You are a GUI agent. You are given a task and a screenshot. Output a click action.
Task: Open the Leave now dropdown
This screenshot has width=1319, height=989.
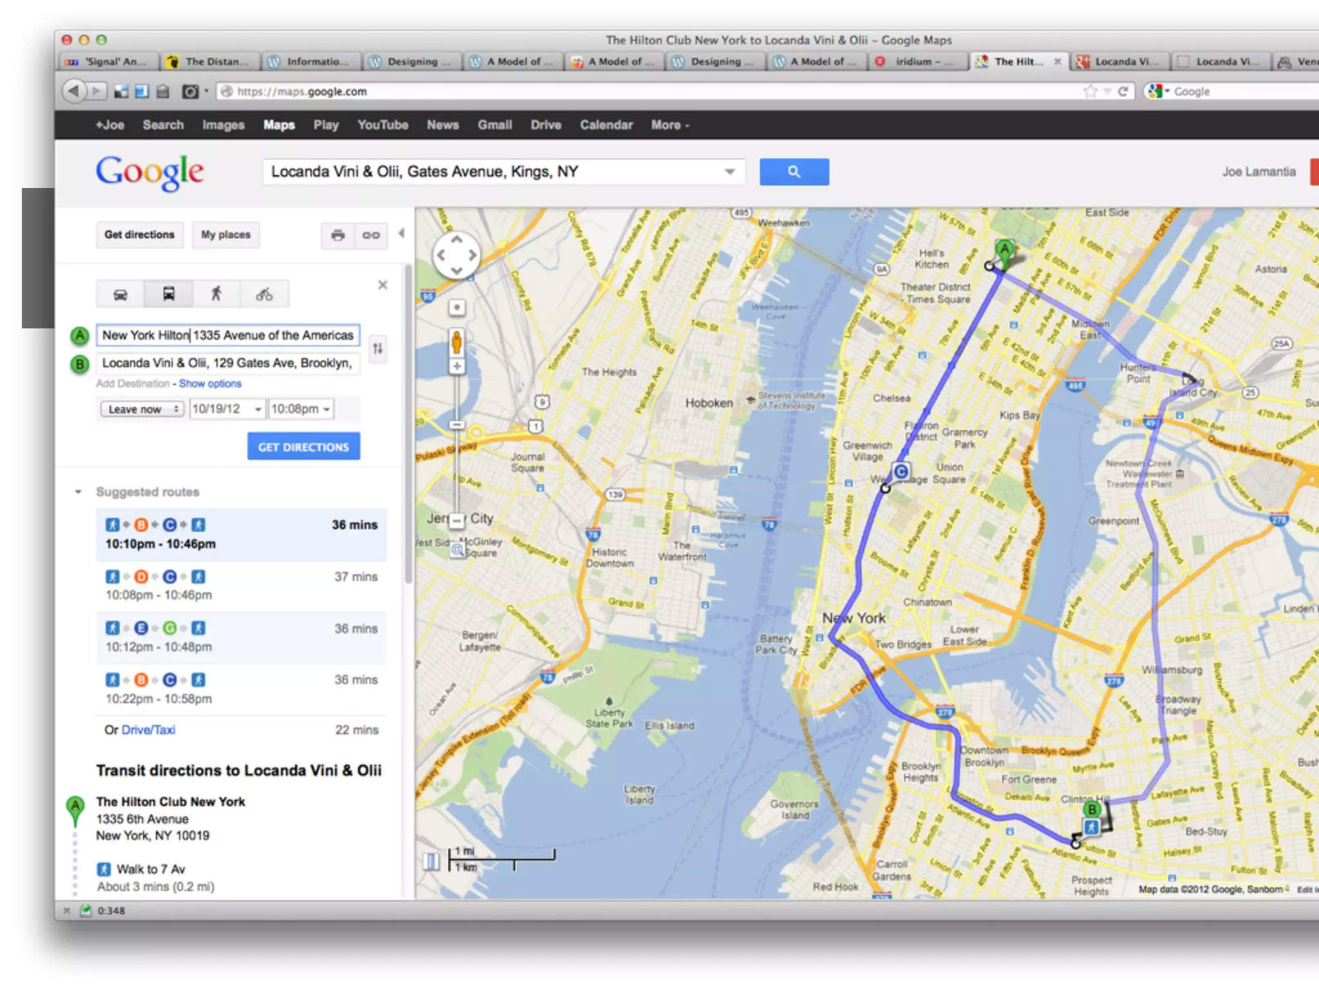point(142,409)
